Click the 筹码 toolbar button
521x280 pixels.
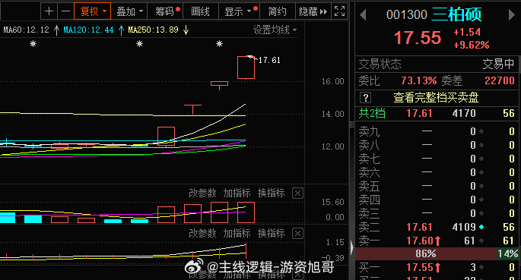pos(165,11)
